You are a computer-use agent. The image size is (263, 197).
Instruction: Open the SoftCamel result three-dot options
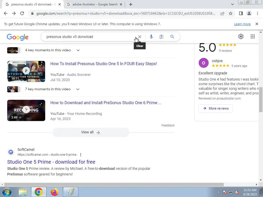81,155
